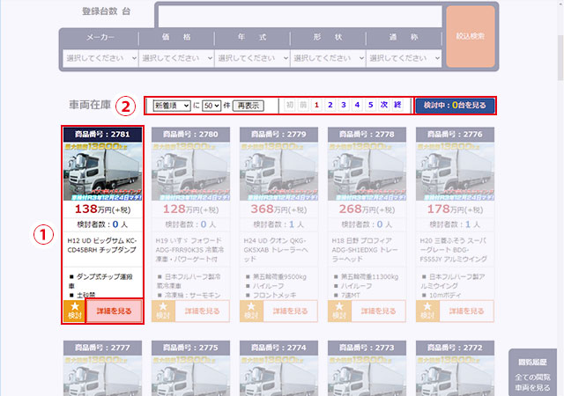Click the 商品番号：2773 header
Image resolution: width=564 pixels, height=396 pixels.
point(367,348)
